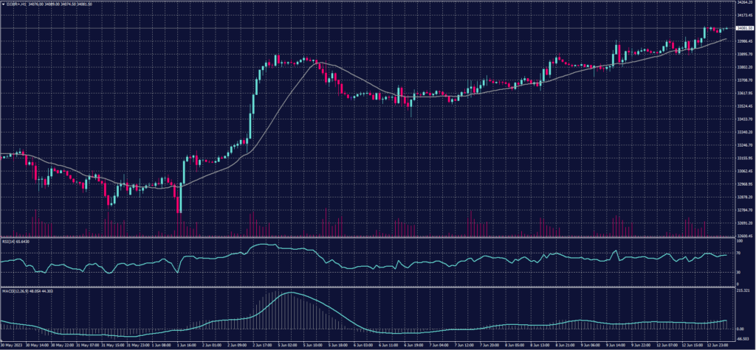Click the 34264.20 price scale label
Viewport: 756px width, 350px height.
click(744, 3)
